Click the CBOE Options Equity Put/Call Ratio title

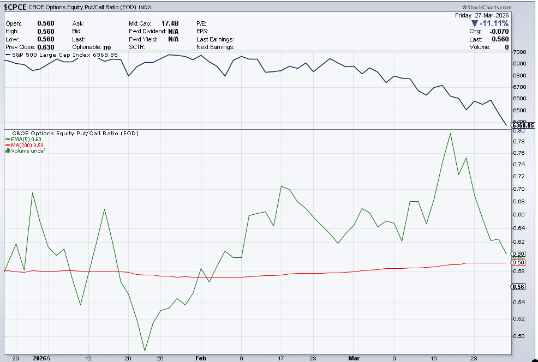tap(82, 7)
